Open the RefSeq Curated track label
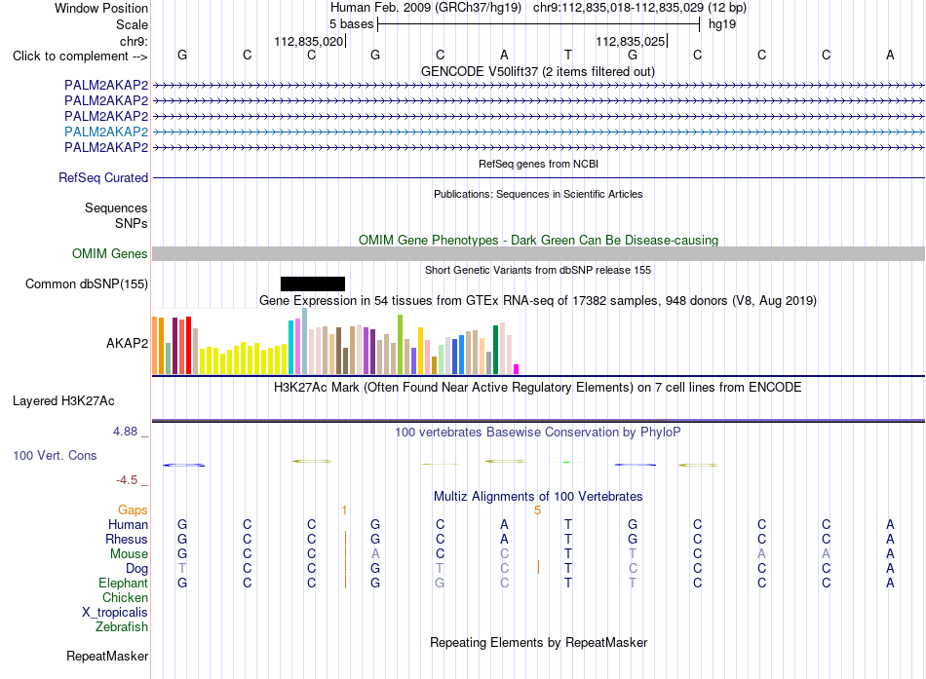The image size is (926, 679). pyautogui.click(x=103, y=177)
